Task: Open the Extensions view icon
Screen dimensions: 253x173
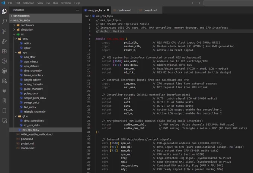Action: (4, 51)
